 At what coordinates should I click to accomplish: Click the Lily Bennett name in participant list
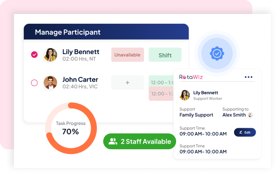tap(81, 52)
